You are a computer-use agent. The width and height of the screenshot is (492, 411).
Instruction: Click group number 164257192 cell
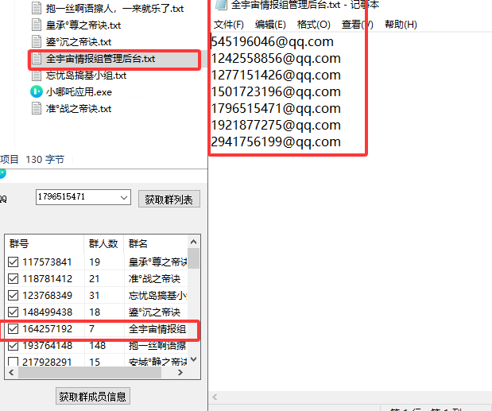pos(47,328)
